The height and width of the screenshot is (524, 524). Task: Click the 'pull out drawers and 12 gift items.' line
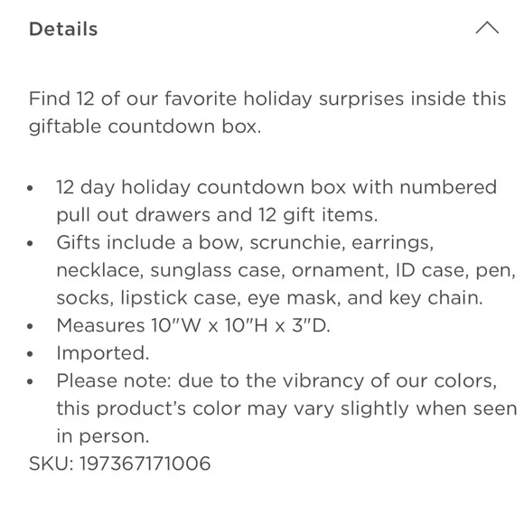[x=217, y=214]
